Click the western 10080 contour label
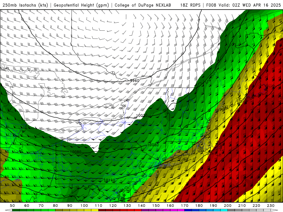 point(75,152)
